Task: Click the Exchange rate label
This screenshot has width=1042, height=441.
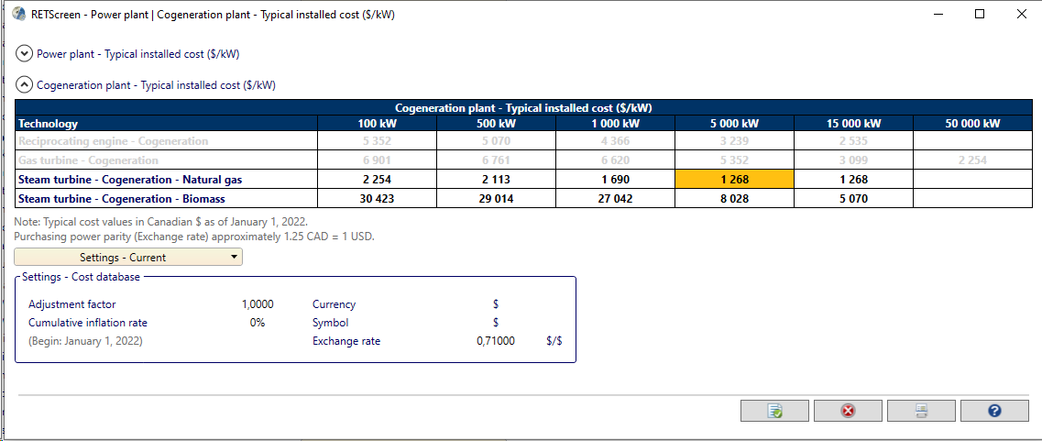Action: (346, 341)
